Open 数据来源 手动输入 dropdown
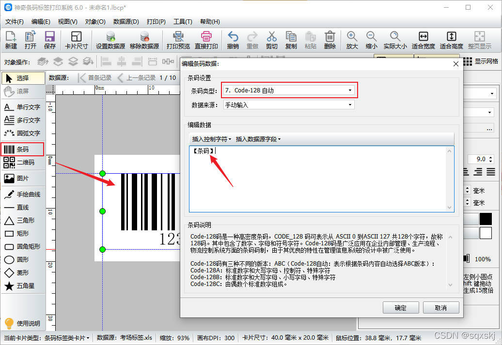This screenshot has height=345, width=502. click(x=289, y=105)
